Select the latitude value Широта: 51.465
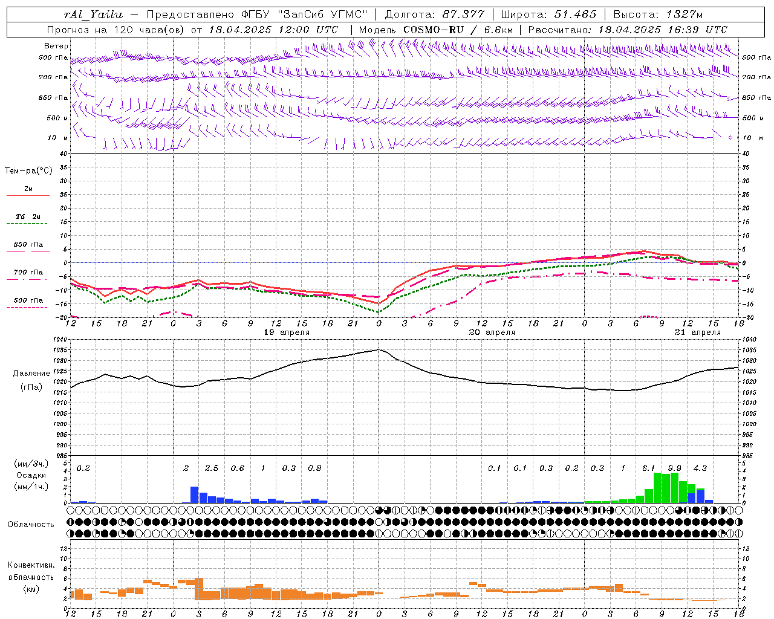This screenshot has width=774, height=619. (549, 15)
